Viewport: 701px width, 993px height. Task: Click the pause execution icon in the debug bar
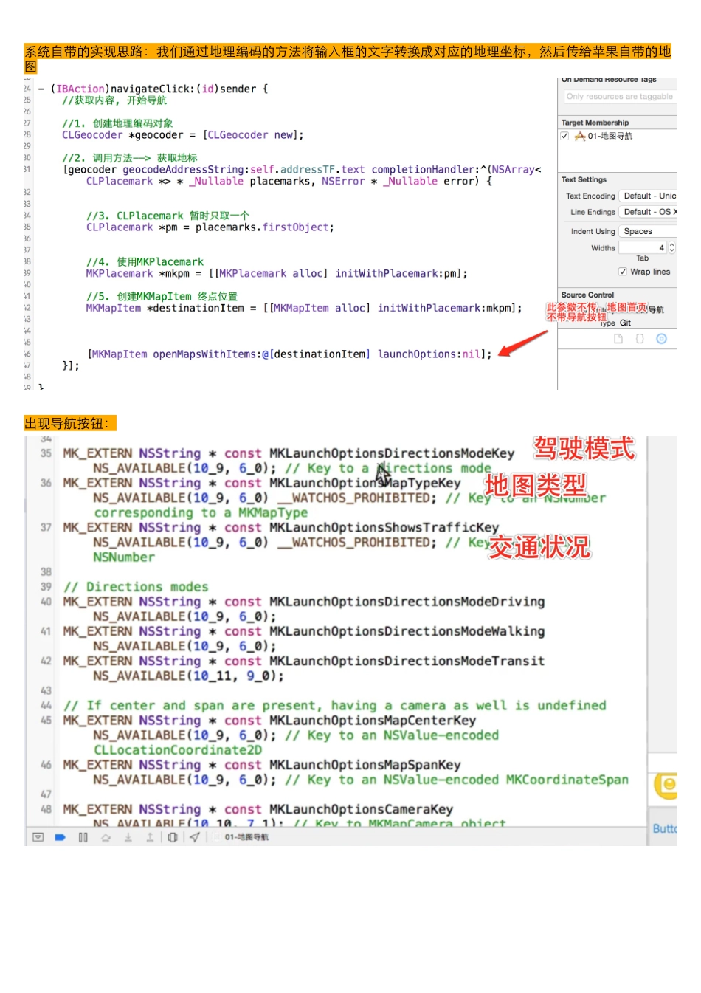pos(82,837)
